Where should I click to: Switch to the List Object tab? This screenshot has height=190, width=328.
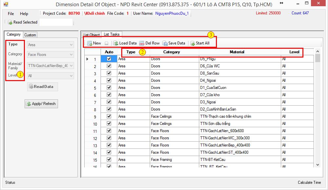92,35
